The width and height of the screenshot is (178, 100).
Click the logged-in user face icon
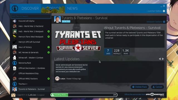tap(13, 95)
